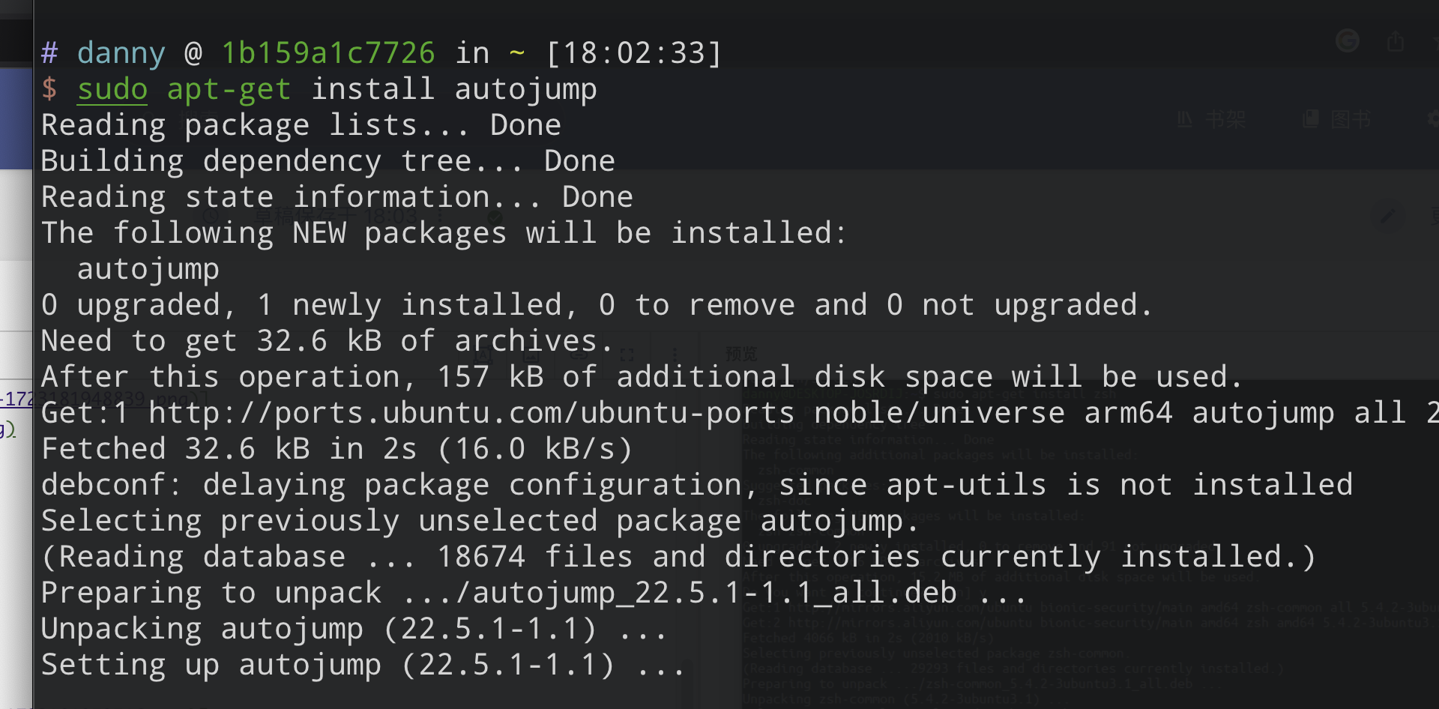Open the 图书 tab
1439x709 pixels.
(1337, 119)
